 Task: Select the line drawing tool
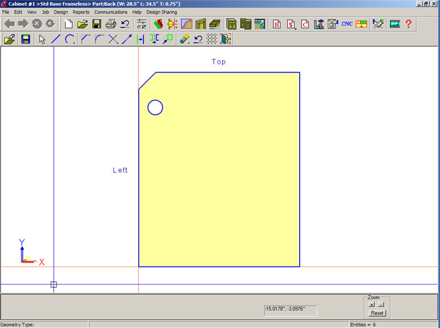56,39
